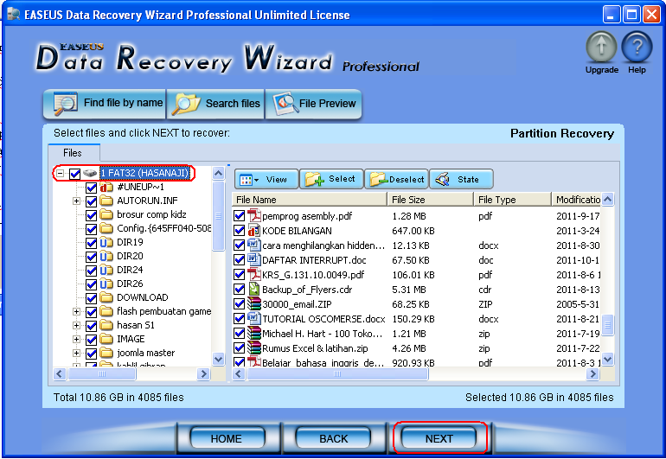This screenshot has height=459, width=666.
Task: Sort by the Modification column header
Action: point(576,200)
